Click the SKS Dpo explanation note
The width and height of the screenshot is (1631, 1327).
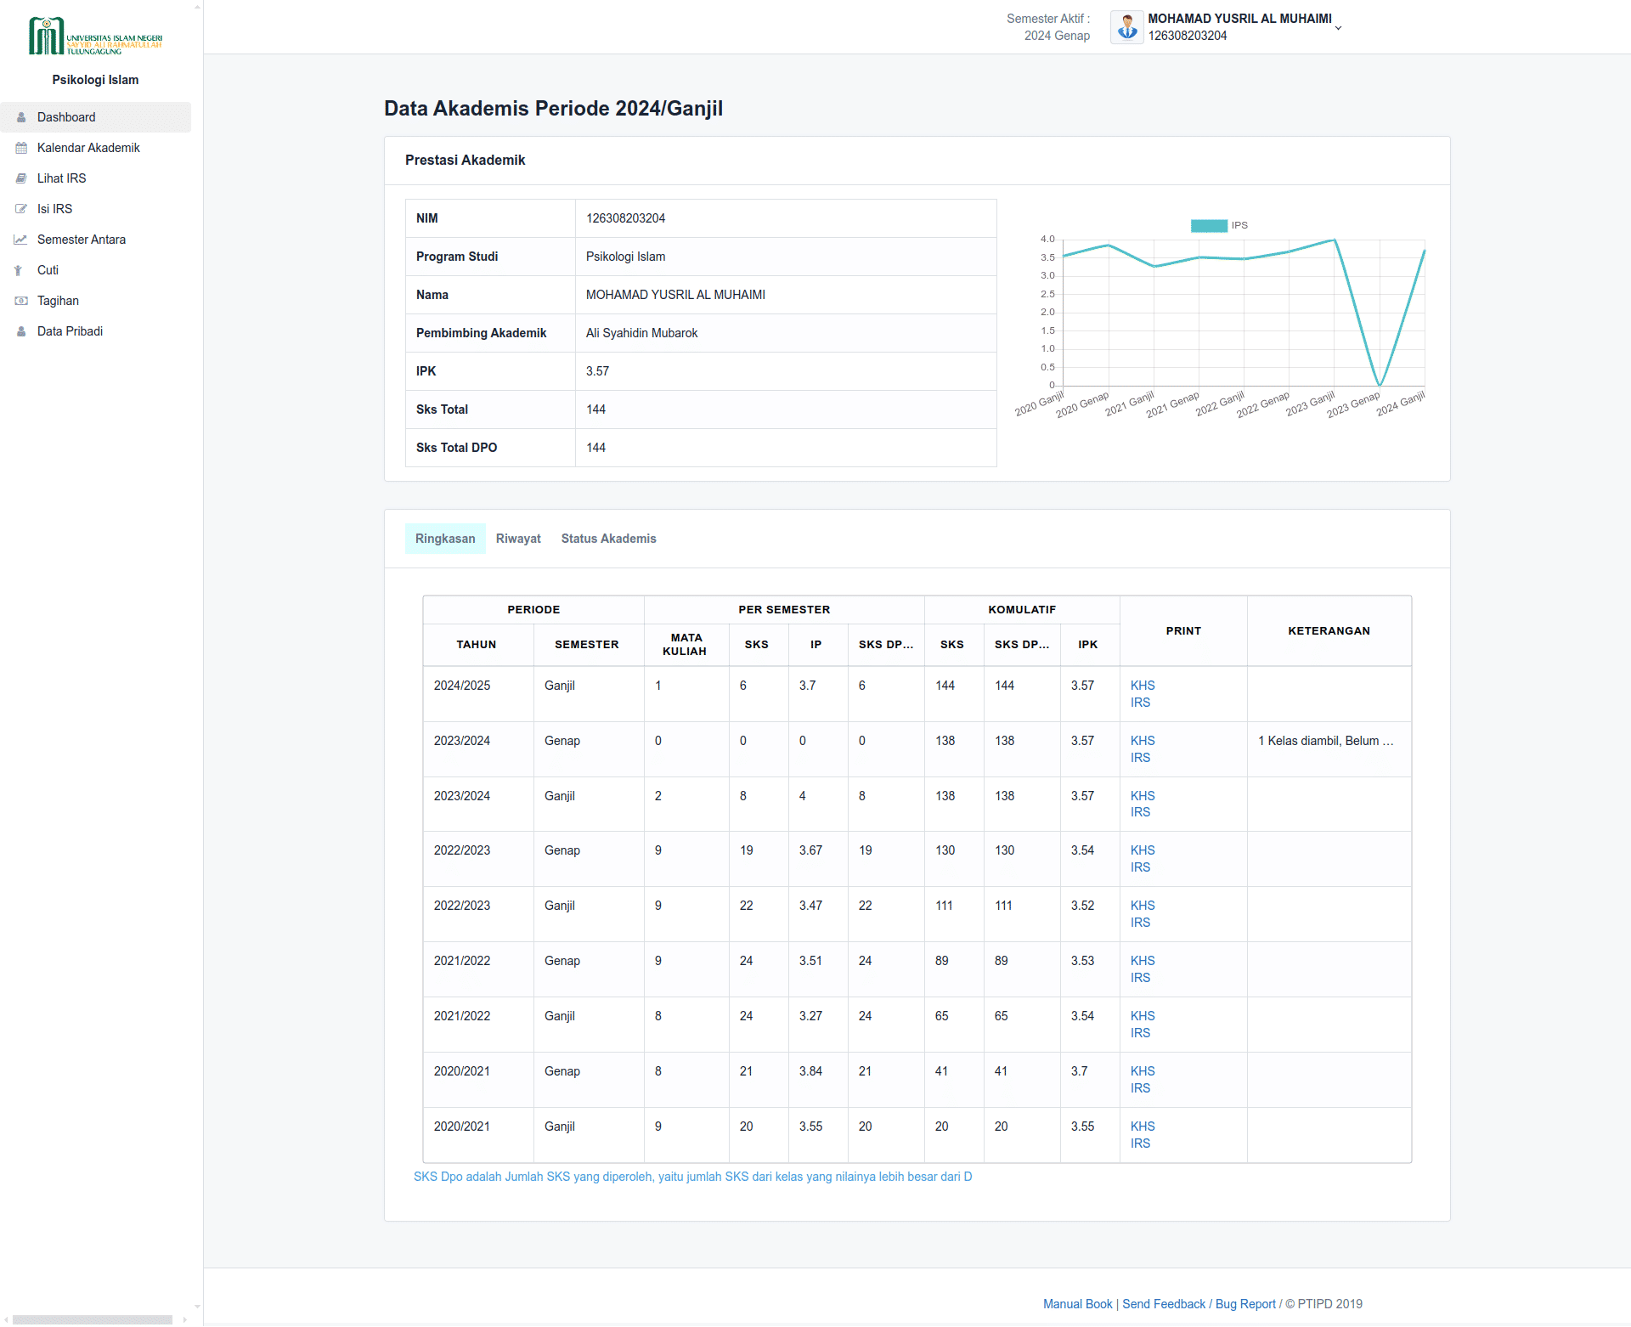(692, 1177)
